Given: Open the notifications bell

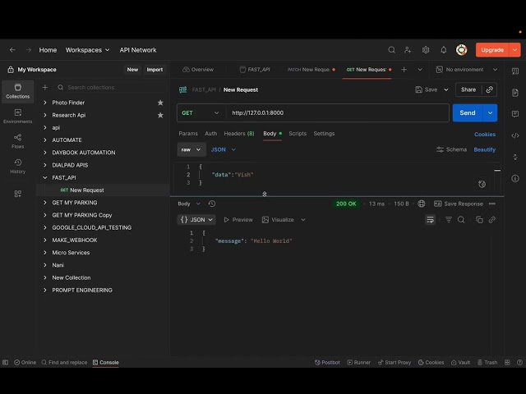Looking at the screenshot, I should 444,50.
